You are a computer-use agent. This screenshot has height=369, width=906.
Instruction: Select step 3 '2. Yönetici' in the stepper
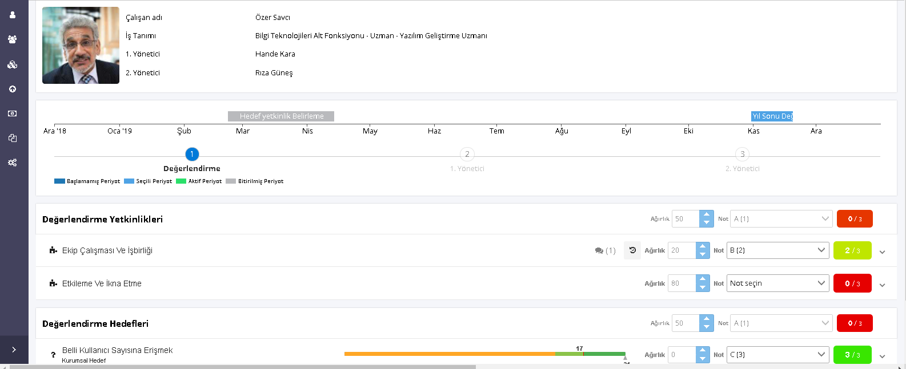click(x=742, y=154)
